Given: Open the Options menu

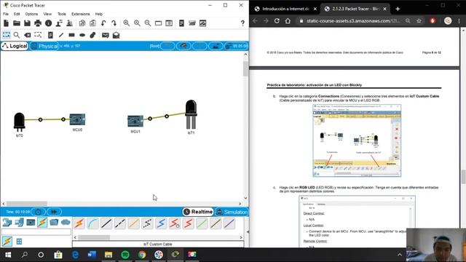Looking at the screenshot, I should tap(31, 14).
